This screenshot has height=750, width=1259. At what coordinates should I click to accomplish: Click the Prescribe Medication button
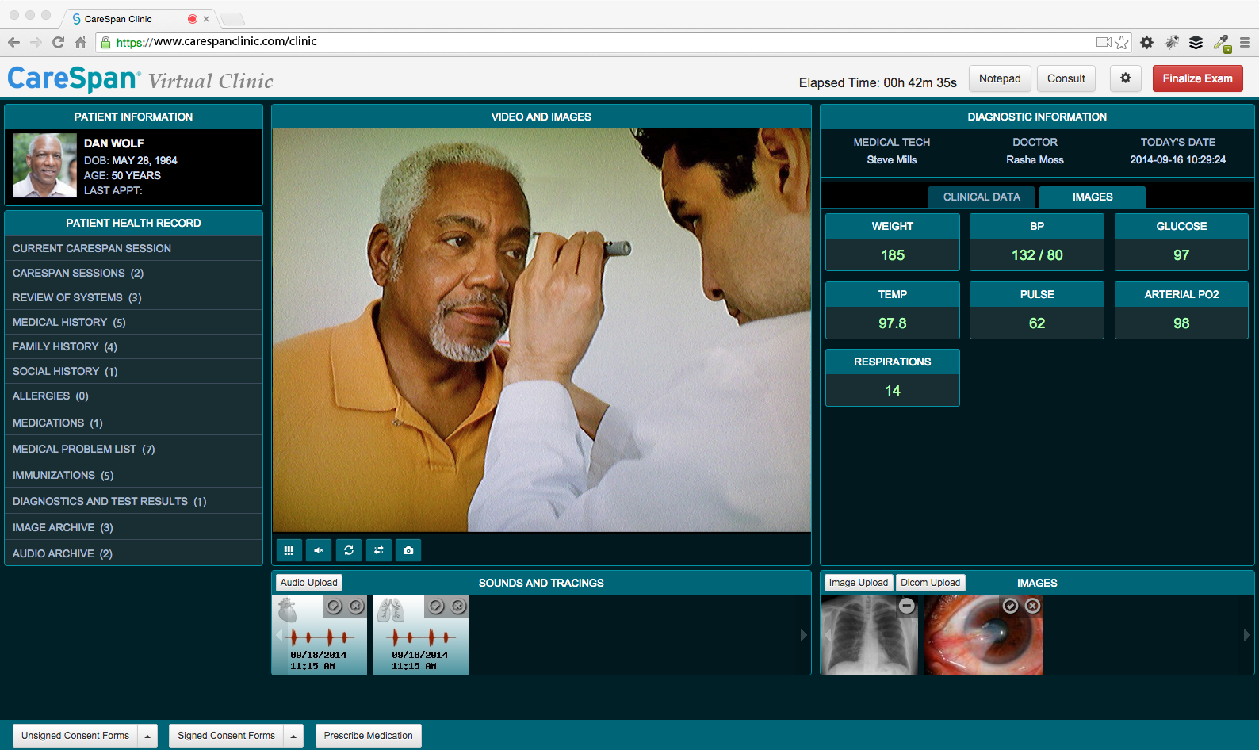(369, 736)
